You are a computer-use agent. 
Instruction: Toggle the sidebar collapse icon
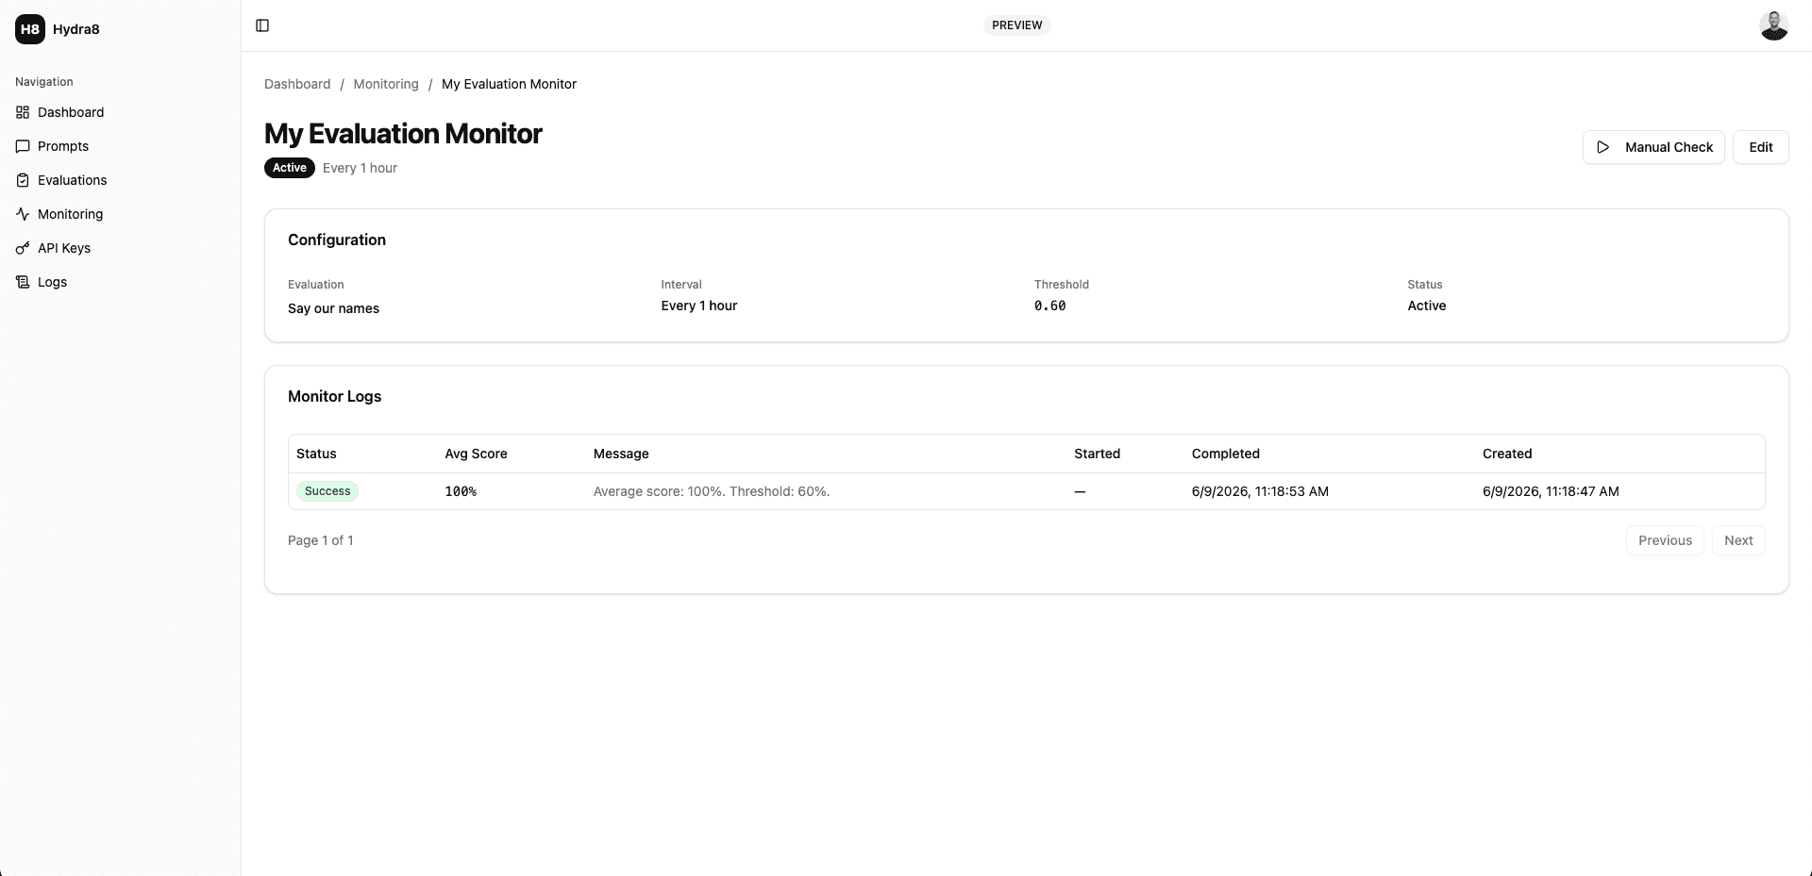[x=262, y=25]
